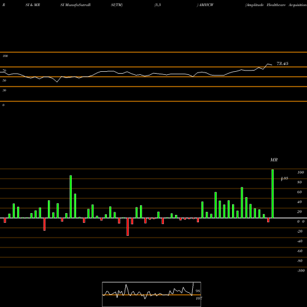Image resolution: width=307 pixels, height=307 pixels.
Task: Click the '30' label on RSI axis
Action: coord(4,90)
